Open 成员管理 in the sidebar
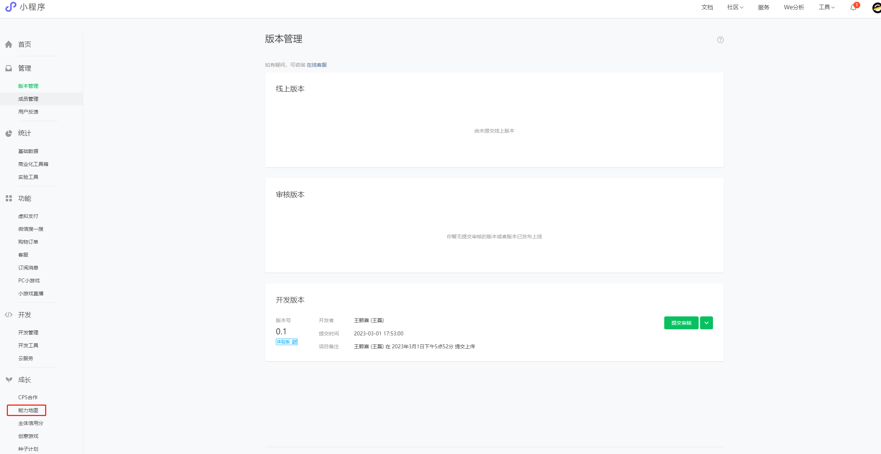This screenshot has height=454, width=881. (x=28, y=99)
